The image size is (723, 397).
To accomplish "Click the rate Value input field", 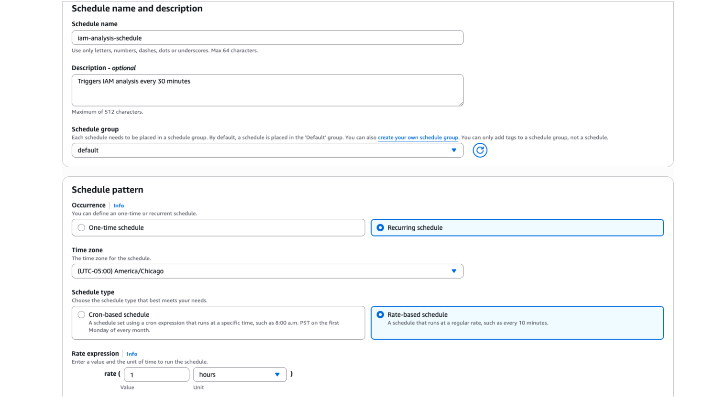I will 156,375.
